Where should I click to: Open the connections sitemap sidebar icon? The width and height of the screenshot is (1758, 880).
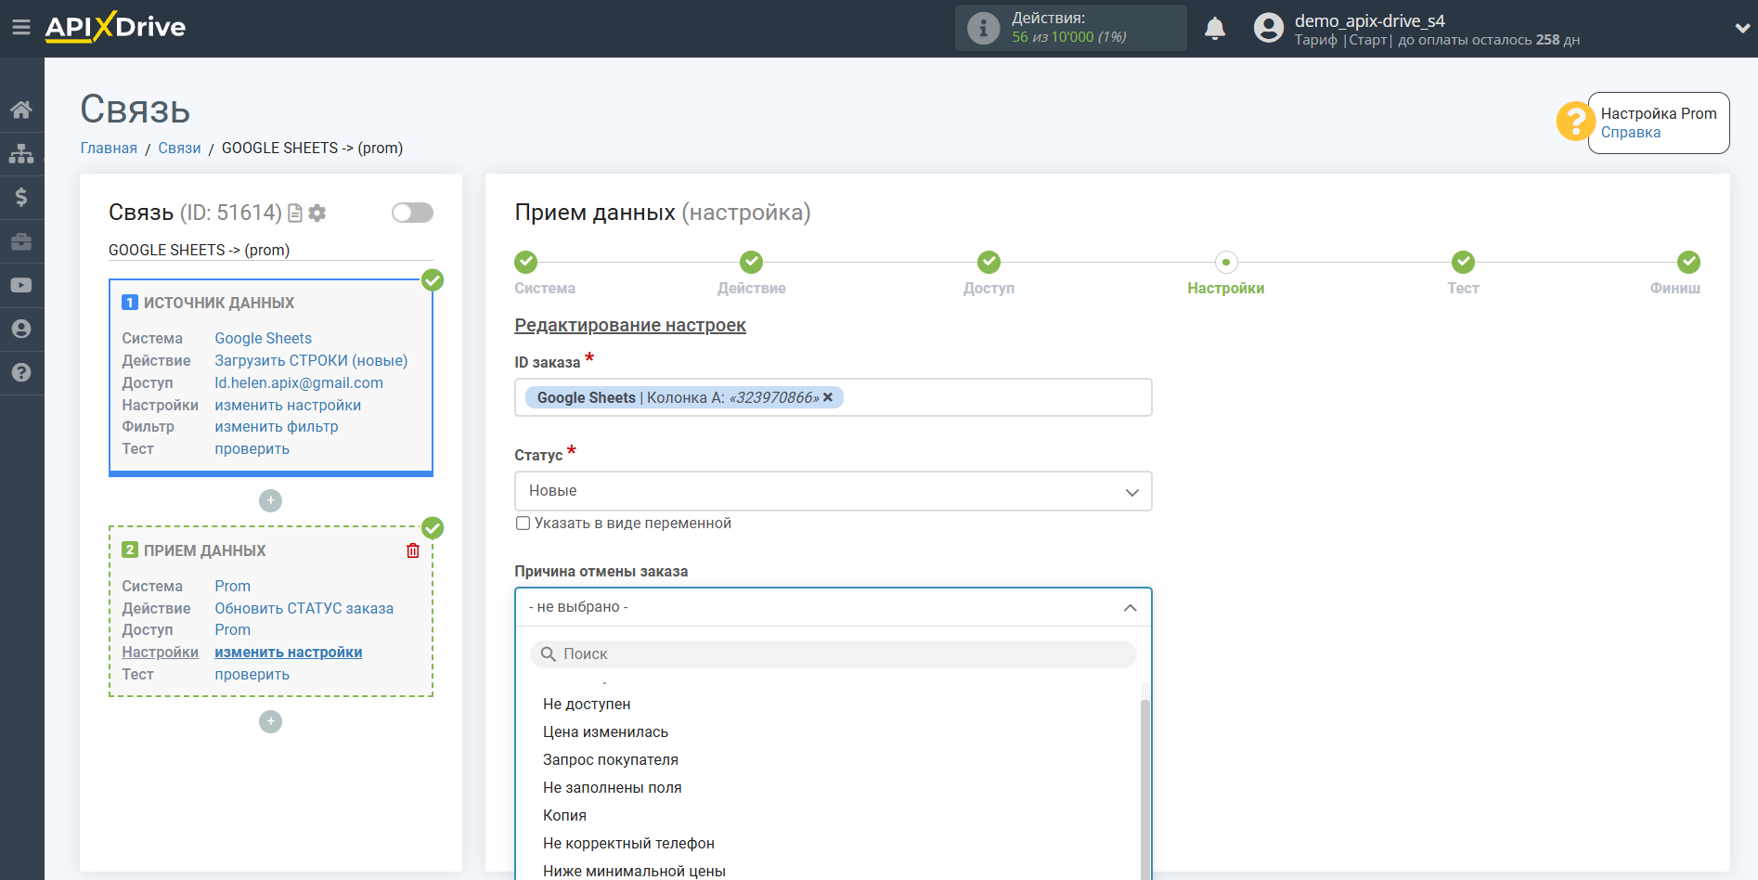coord(21,153)
